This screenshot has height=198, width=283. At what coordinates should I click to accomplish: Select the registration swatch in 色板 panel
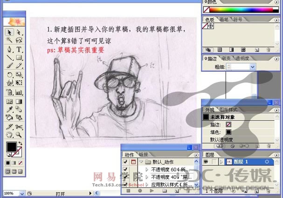point(211,26)
